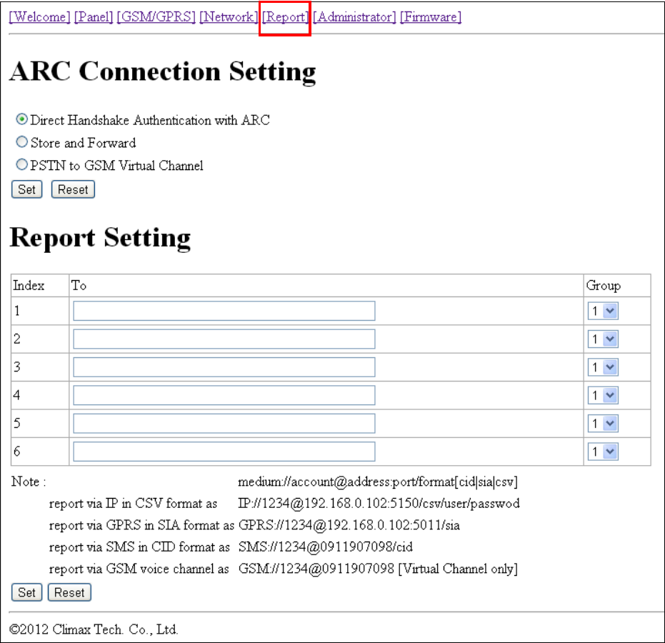Open the Group dropdown for index 3
Image resolution: width=665 pixels, height=643 pixels.
(603, 367)
